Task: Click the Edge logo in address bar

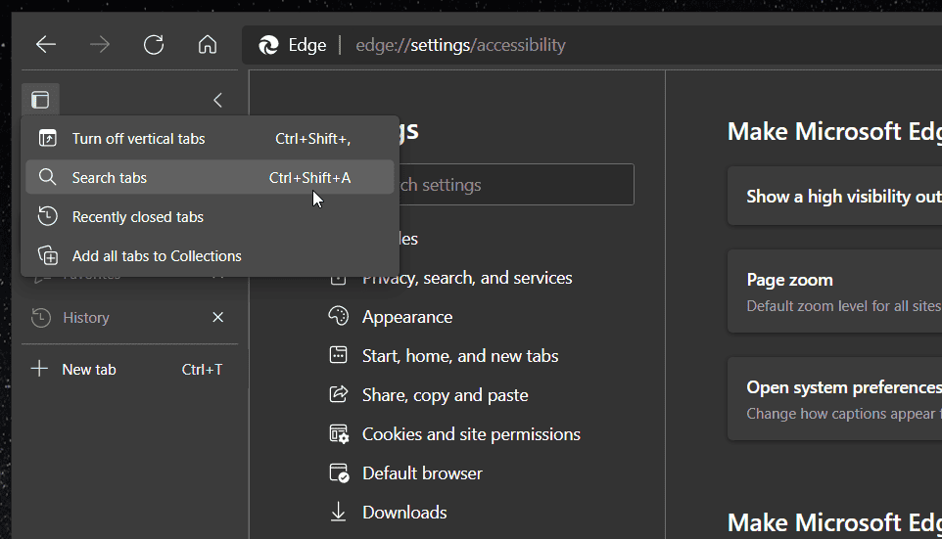Action: tap(268, 45)
